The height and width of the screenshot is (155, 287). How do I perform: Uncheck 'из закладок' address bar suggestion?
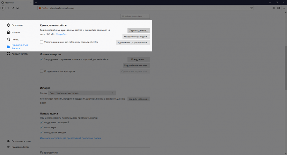pos(41,127)
